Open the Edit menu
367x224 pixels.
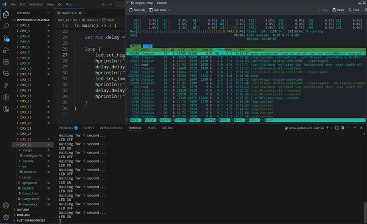[x=23, y=4]
